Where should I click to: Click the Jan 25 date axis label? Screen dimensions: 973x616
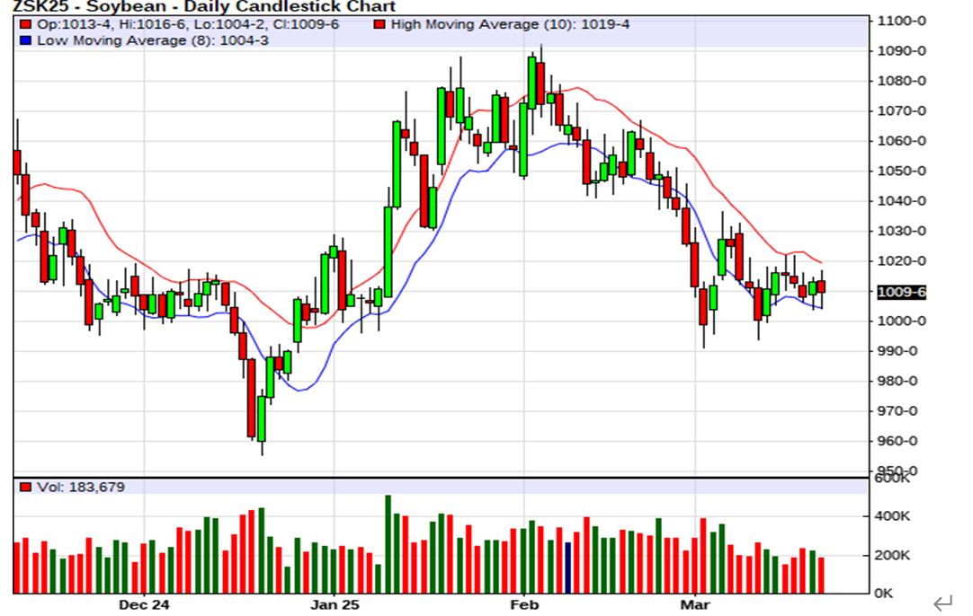click(x=334, y=605)
